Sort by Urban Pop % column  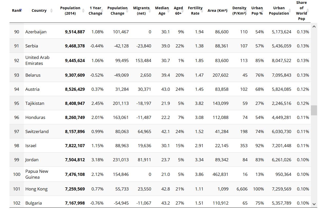257,11
